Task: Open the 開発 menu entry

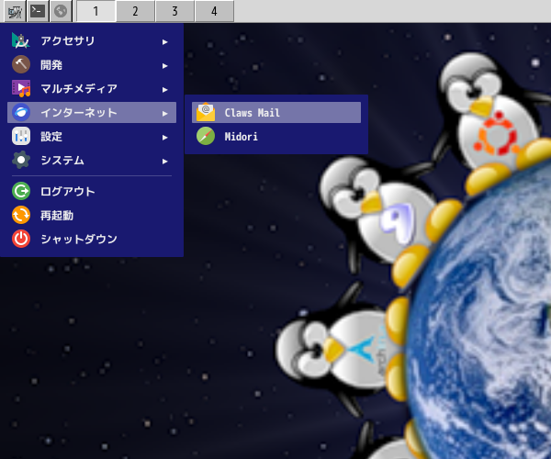Action: coord(92,64)
